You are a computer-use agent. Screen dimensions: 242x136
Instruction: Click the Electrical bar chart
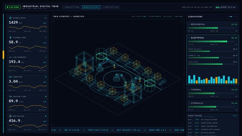pyautogui.click(x=213, y=79)
